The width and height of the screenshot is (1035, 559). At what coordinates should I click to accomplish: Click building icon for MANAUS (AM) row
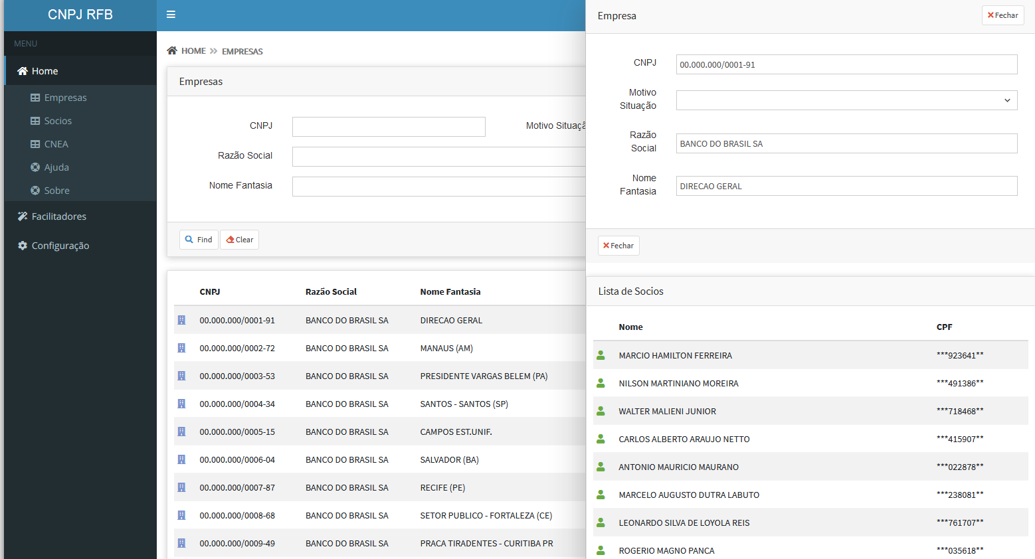(x=181, y=348)
